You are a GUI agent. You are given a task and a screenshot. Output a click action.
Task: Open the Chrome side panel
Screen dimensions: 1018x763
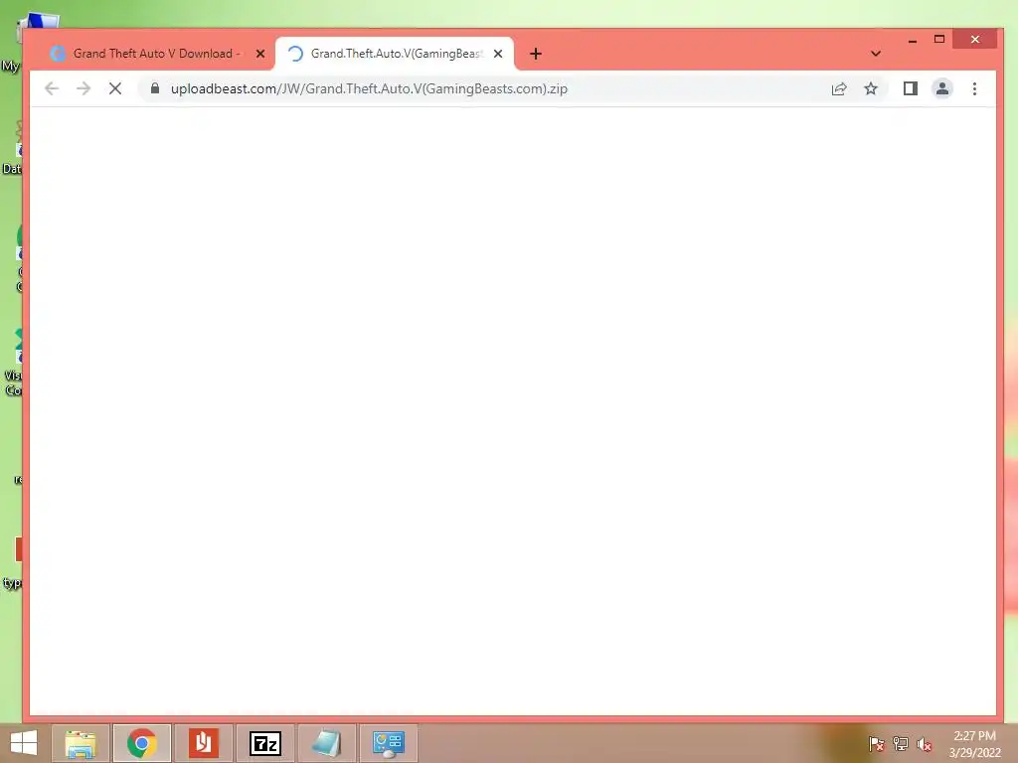[x=911, y=88]
